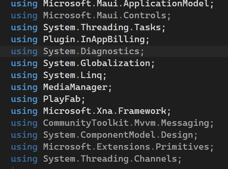Viewport: 228px width, 169px height.
Task: Click the Microsoft.Maui.ApplicationModel using line
Action: tap(112, 4)
